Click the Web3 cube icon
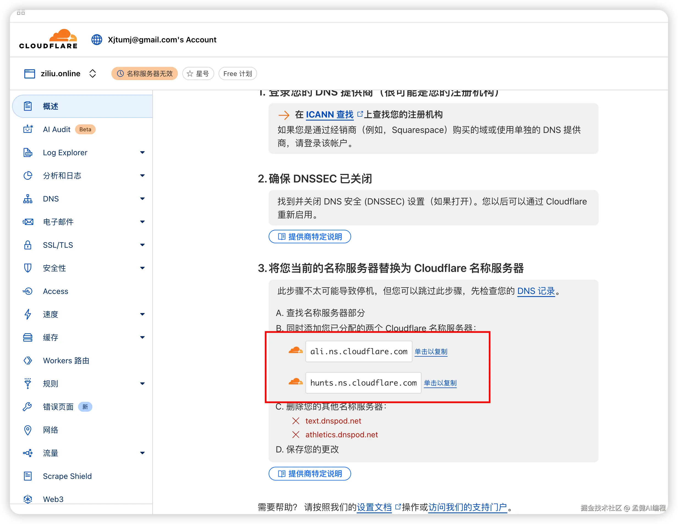 (27, 499)
